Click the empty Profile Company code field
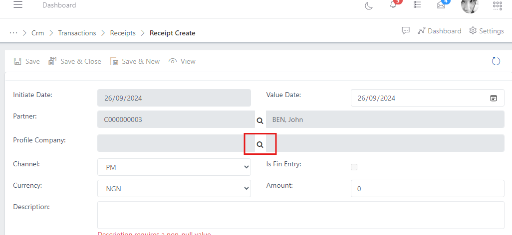The width and height of the screenshot is (512, 235). 176,143
